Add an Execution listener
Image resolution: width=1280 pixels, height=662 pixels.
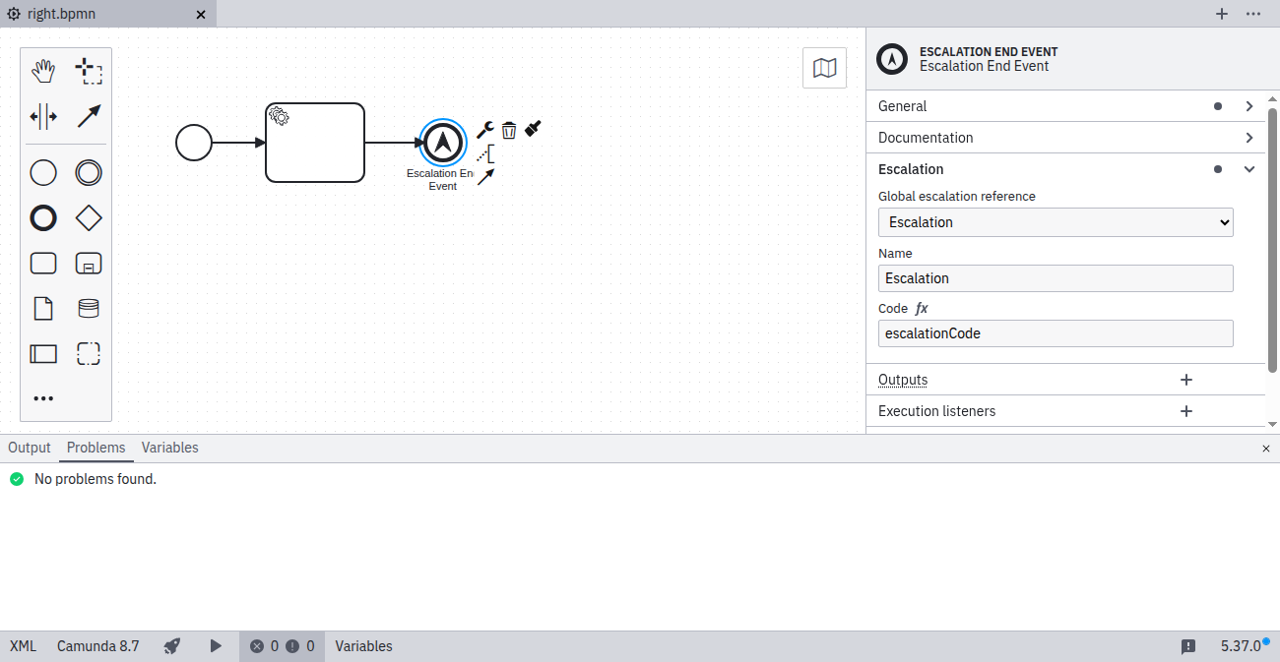click(x=1185, y=410)
